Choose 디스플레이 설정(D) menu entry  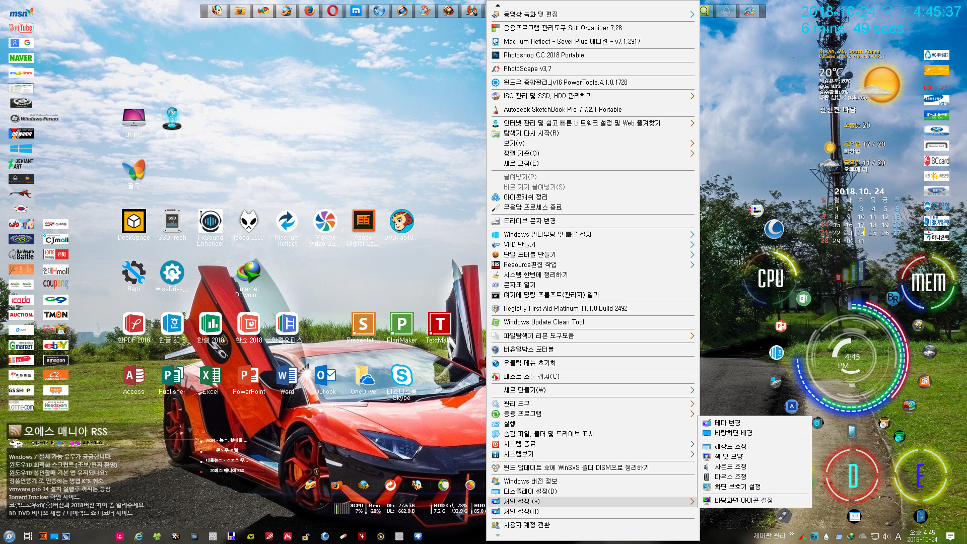coord(593,492)
